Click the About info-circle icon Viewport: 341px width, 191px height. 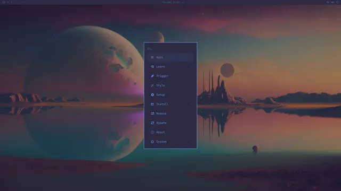[152, 132]
